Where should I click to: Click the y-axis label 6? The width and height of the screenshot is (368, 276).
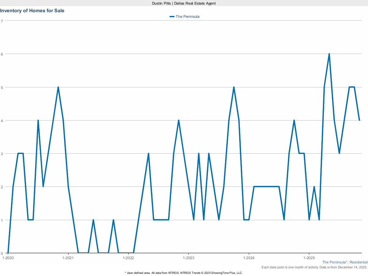point(2,54)
